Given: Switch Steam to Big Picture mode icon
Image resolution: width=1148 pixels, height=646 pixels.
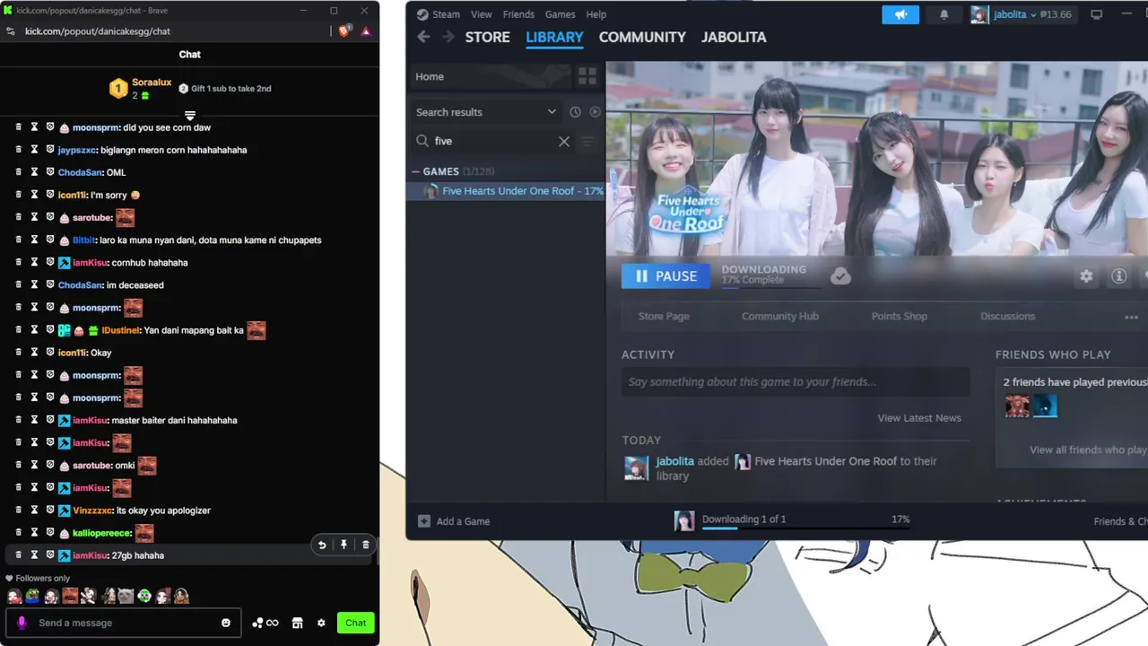Looking at the screenshot, I should (1096, 14).
